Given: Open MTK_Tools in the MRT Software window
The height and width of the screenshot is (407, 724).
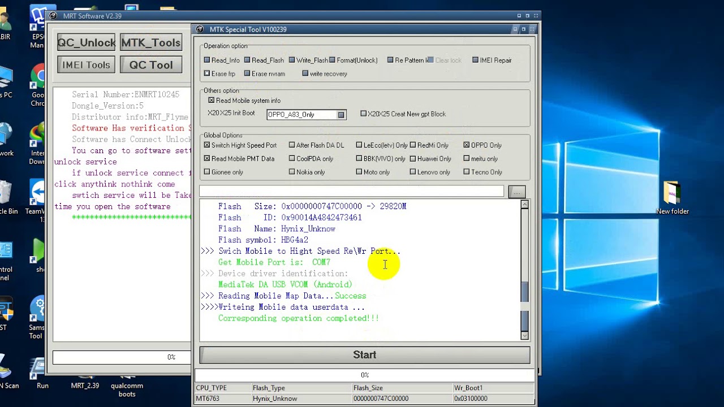Looking at the screenshot, I should coord(150,42).
